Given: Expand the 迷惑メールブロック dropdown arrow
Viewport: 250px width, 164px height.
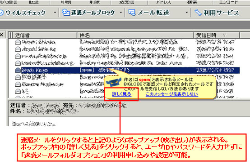Looking at the screenshot, I should tap(121, 13).
